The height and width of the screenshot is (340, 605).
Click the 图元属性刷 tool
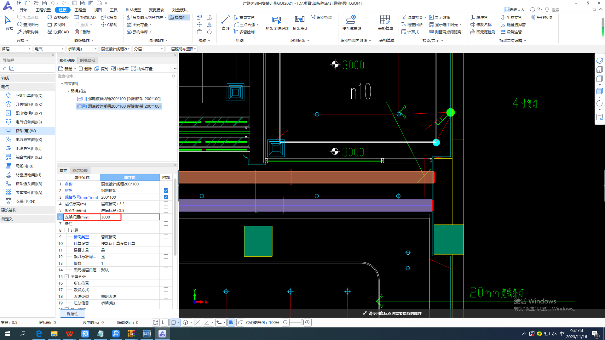[483, 32]
